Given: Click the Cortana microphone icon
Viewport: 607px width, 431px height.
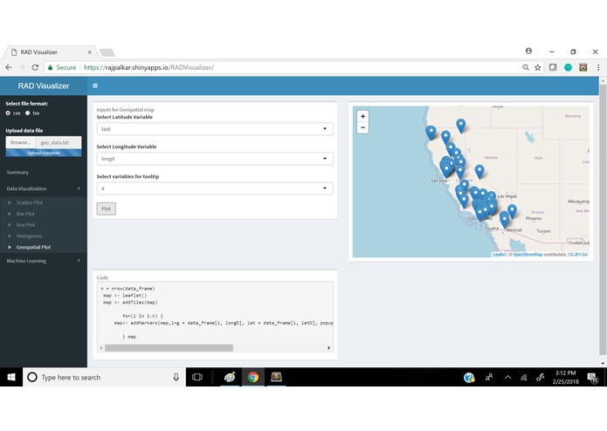Looking at the screenshot, I should (x=176, y=377).
